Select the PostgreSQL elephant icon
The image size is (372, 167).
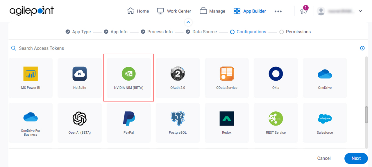coord(178,119)
